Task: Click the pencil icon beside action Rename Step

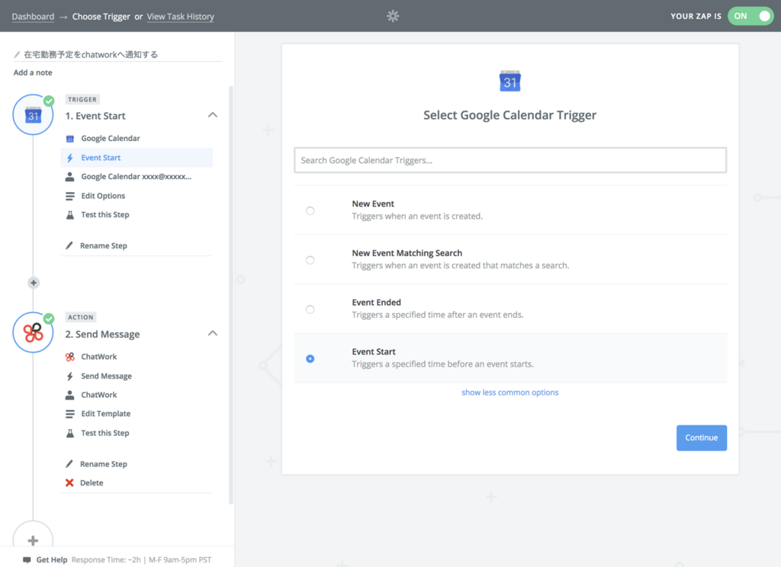Action: point(69,464)
